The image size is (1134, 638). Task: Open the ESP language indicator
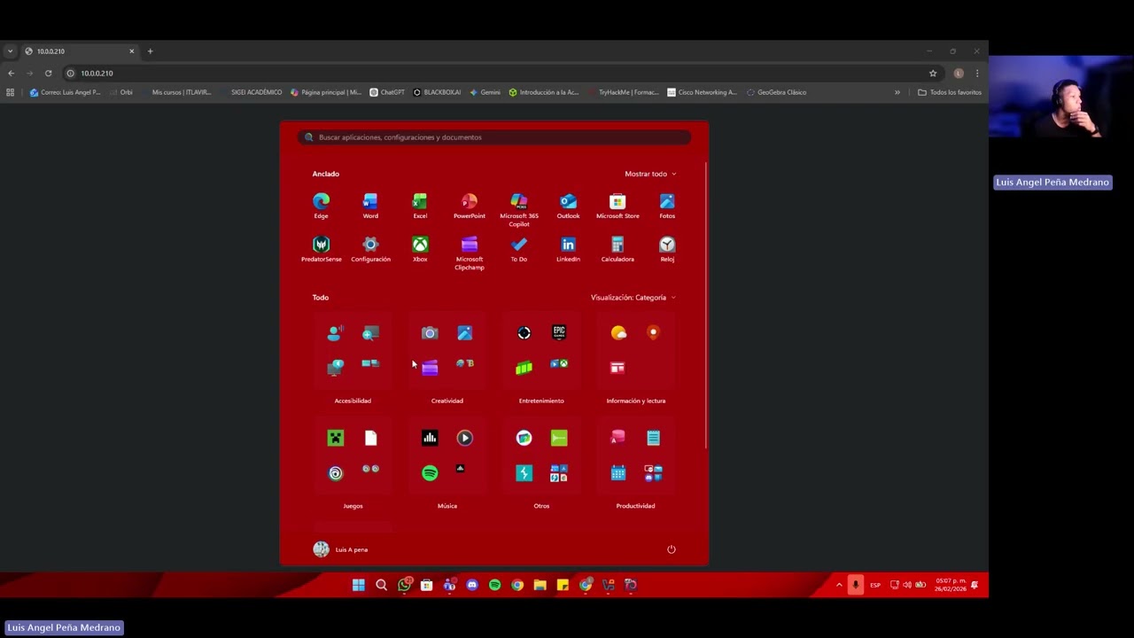tap(875, 585)
